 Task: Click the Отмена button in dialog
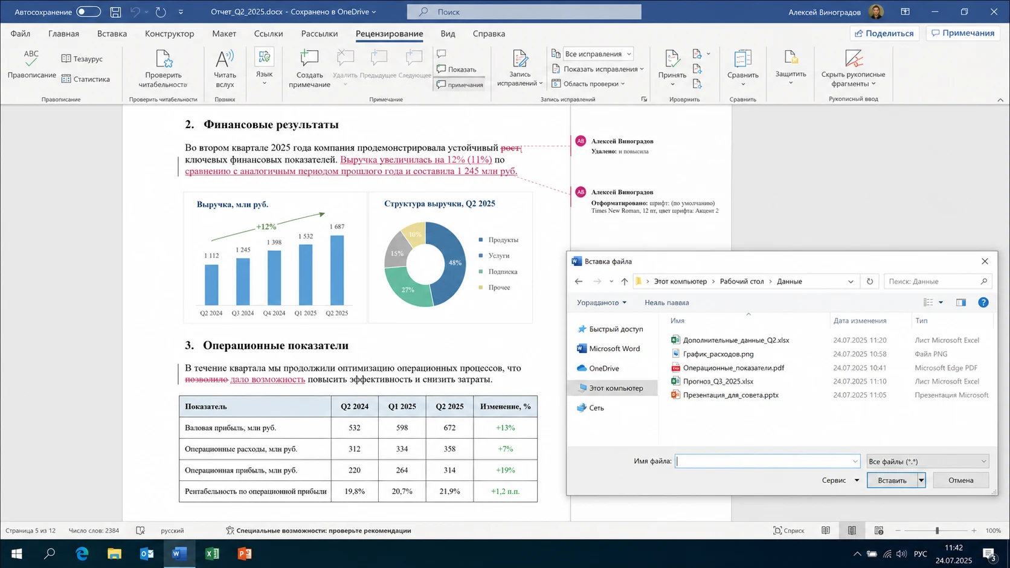(x=960, y=480)
